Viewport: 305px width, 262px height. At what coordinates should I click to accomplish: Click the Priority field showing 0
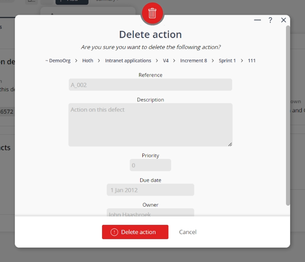click(150, 165)
